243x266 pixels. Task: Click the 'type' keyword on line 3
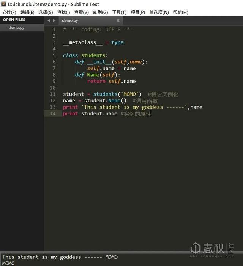[x=117, y=42]
